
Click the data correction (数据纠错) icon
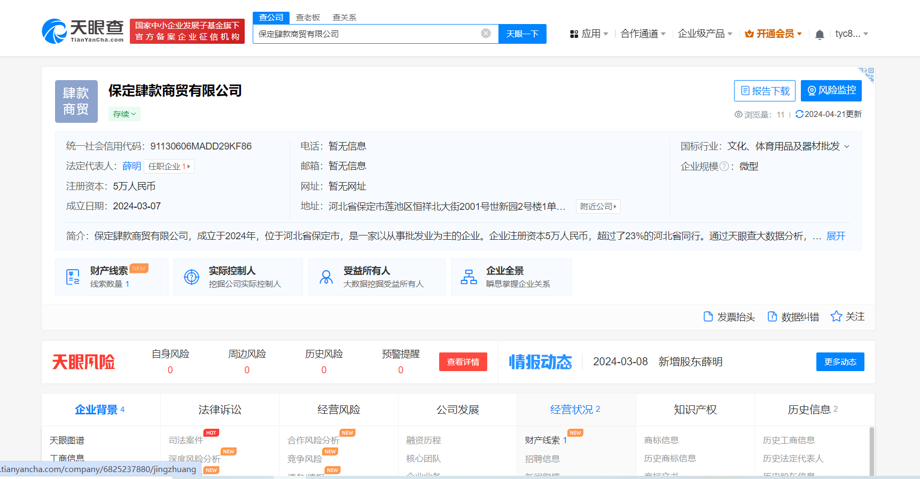click(x=772, y=317)
